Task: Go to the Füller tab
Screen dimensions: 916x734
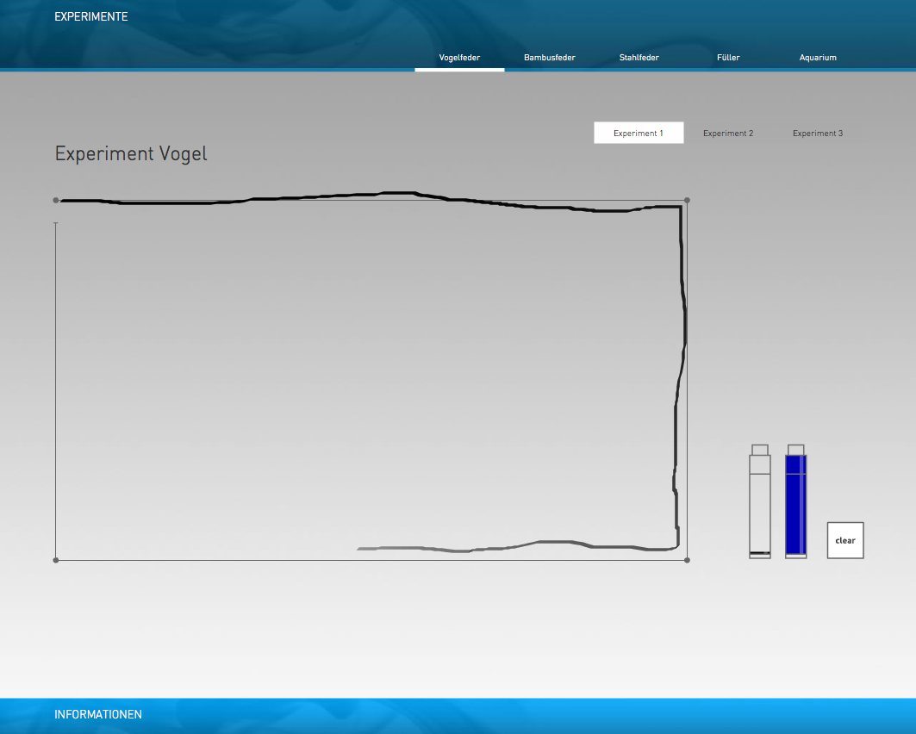Action: coord(728,58)
